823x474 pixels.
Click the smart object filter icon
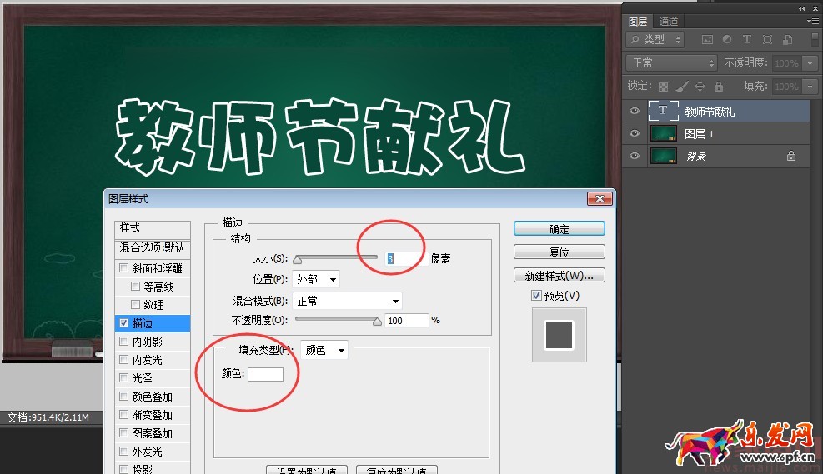tap(786, 39)
